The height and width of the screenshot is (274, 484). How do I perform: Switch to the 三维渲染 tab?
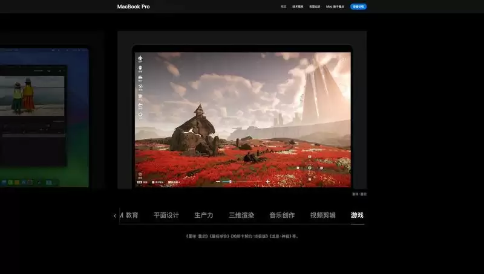click(x=241, y=215)
